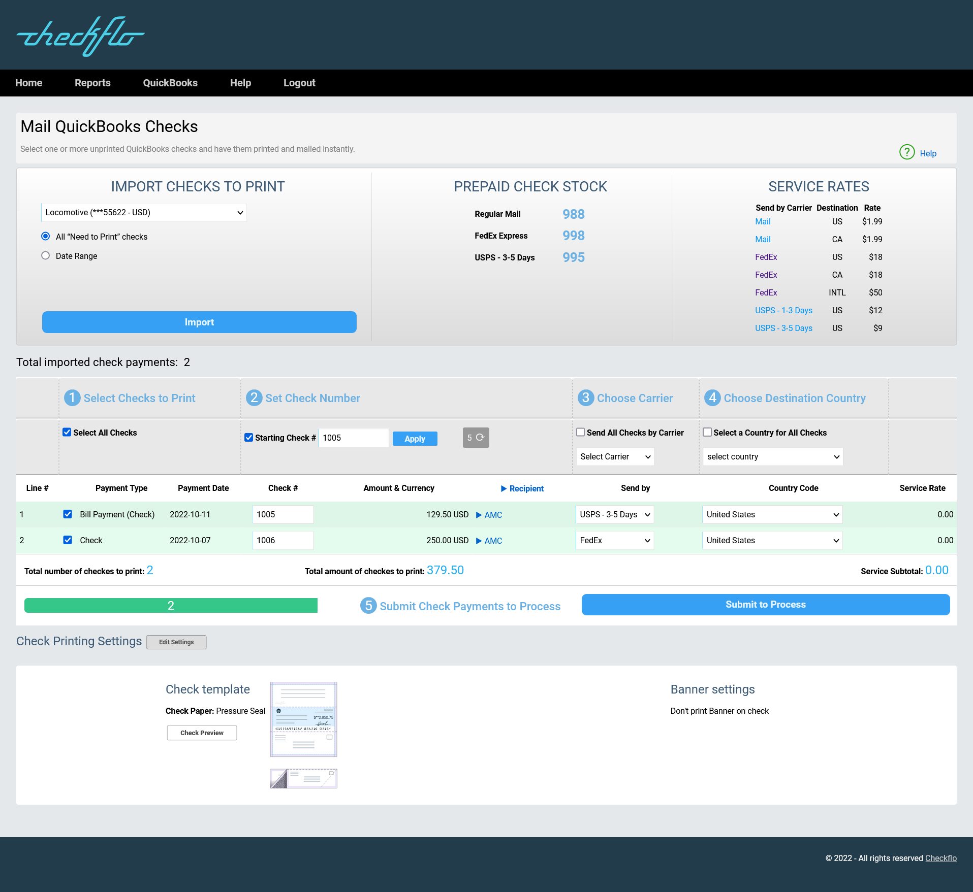Viewport: 973px width, 892px height.
Task: Click the Help link near top right
Action: tap(928, 153)
